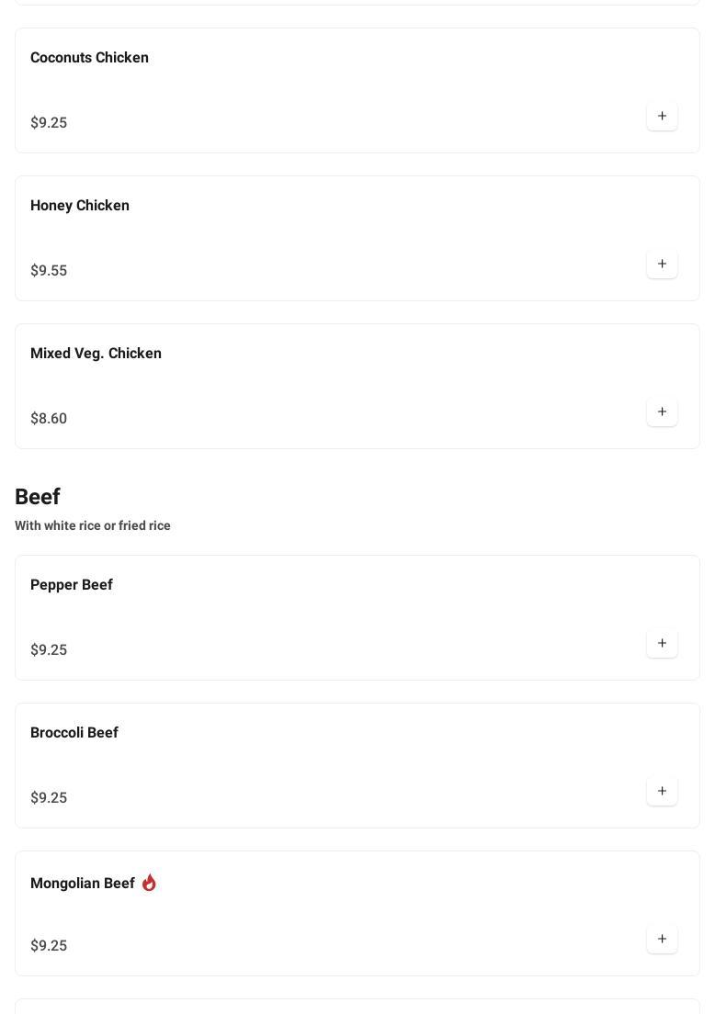Click the $9.25 Coconuts Chicken price

click(x=49, y=122)
